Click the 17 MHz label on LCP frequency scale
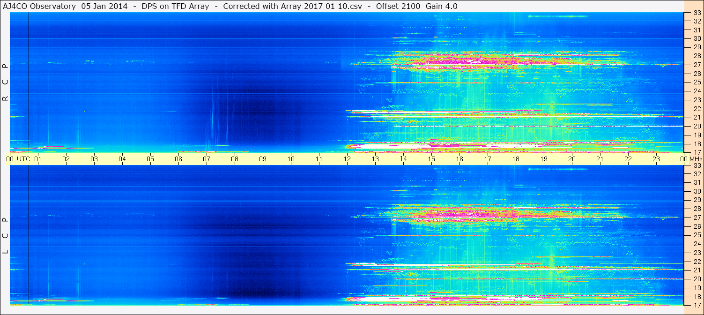 (x=697, y=305)
